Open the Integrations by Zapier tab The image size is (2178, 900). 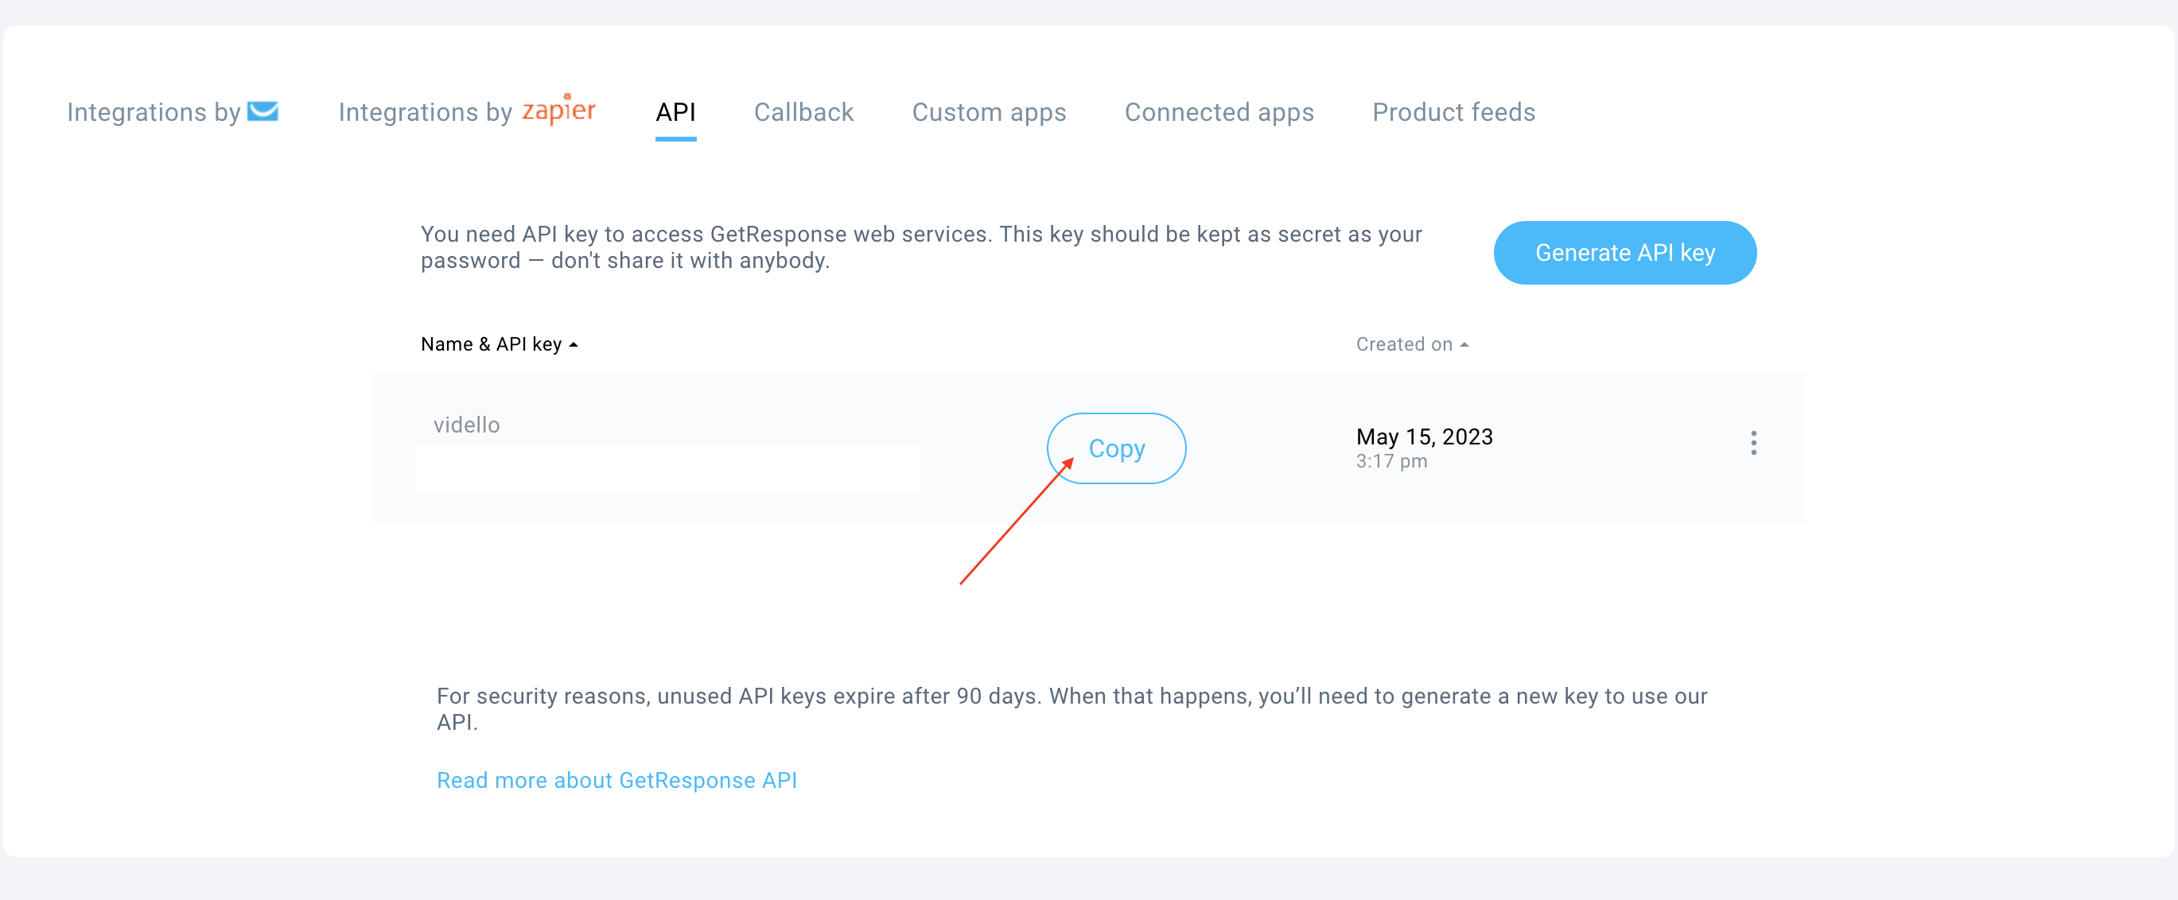pyautogui.click(x=467, y=111)
